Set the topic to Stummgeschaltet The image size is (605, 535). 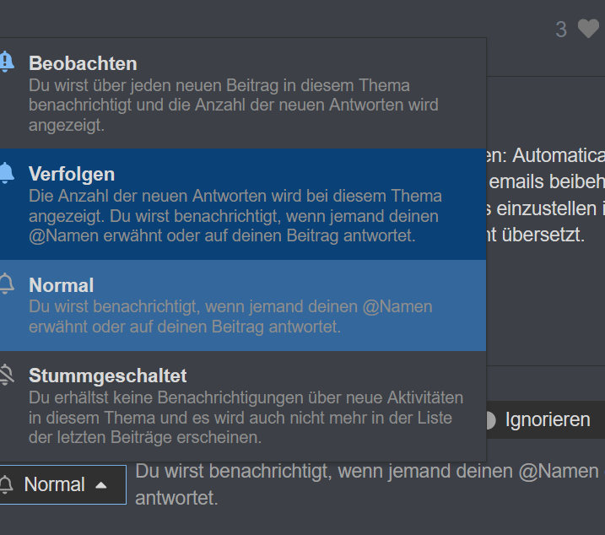click(108, 376)
